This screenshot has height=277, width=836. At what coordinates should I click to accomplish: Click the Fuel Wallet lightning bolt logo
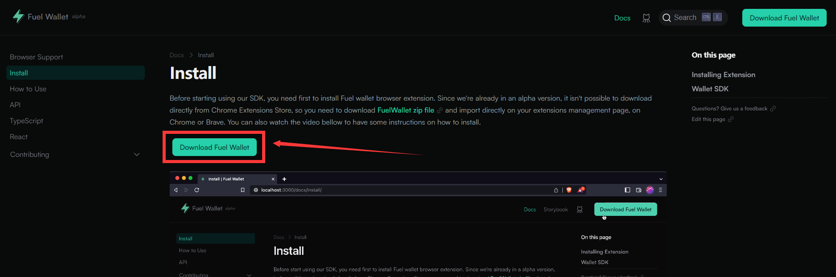[18, 16]
